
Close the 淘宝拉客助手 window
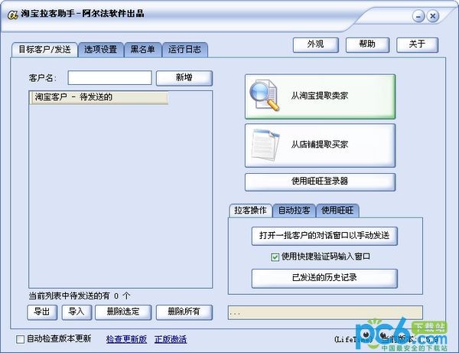pyautogui.click(x=433, y=16)
